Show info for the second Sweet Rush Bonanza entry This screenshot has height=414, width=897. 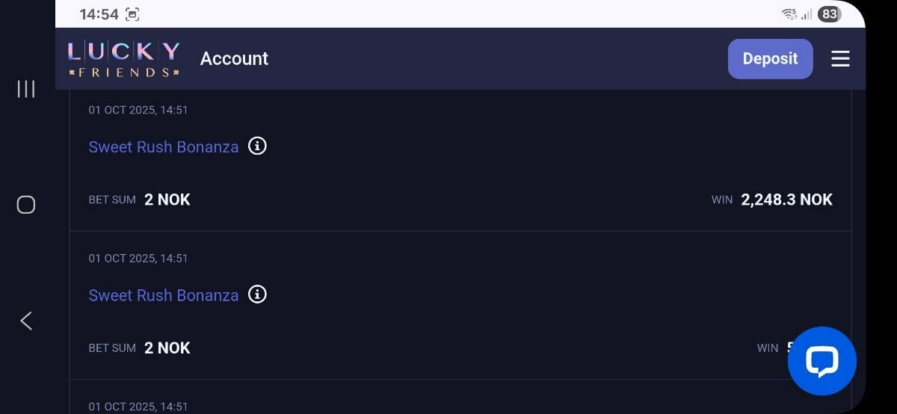(x=257, y=294)
